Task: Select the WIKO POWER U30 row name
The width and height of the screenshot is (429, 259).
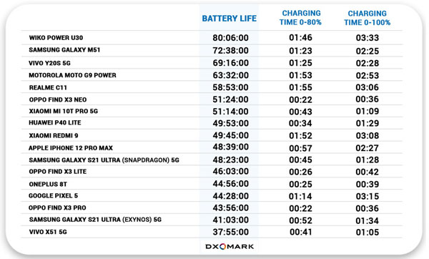Action: pos(56,38)
